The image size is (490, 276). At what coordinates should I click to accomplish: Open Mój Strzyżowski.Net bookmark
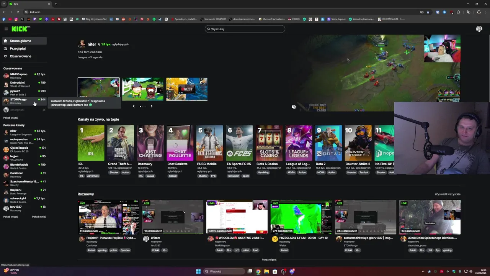[94, 19]
